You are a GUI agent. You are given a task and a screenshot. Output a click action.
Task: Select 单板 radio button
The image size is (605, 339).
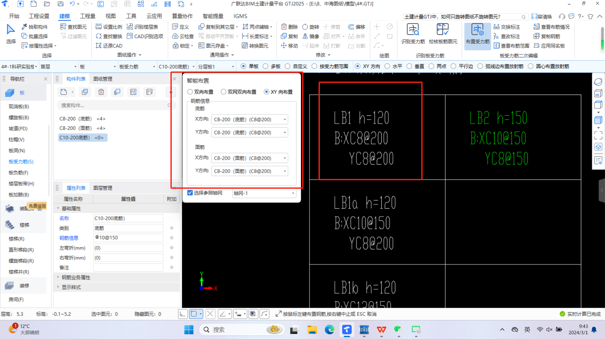(243, 66)
